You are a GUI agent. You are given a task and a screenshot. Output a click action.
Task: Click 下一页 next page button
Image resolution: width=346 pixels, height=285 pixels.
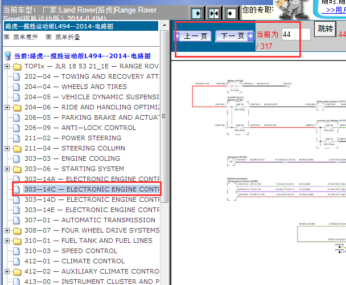(x=234, y=36)
